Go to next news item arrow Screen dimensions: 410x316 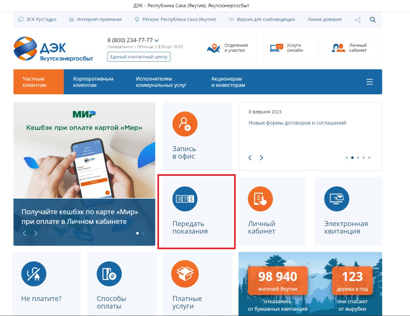point(261,158)
